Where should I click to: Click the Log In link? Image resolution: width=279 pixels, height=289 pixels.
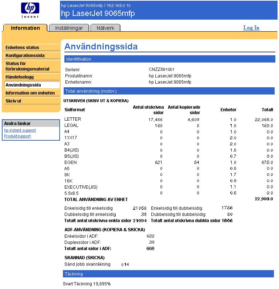[x=251, y=28]
